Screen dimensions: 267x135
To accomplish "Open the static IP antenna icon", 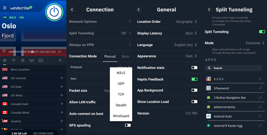I will click(x=32, y=60).
